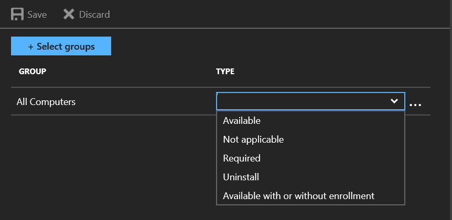Screen dimensions: 452x220
Task: Choose Available with or without enrollment
Action: click(x=298, y=196)
